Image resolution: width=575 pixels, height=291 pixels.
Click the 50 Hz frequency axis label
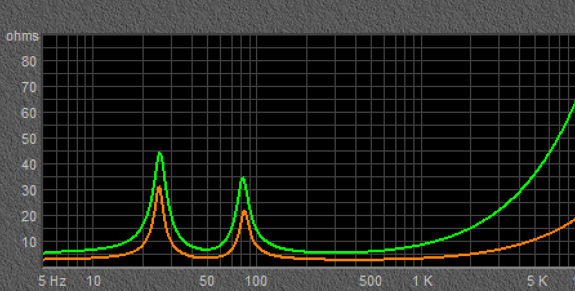pyautogui.click(x=207, y=281)
